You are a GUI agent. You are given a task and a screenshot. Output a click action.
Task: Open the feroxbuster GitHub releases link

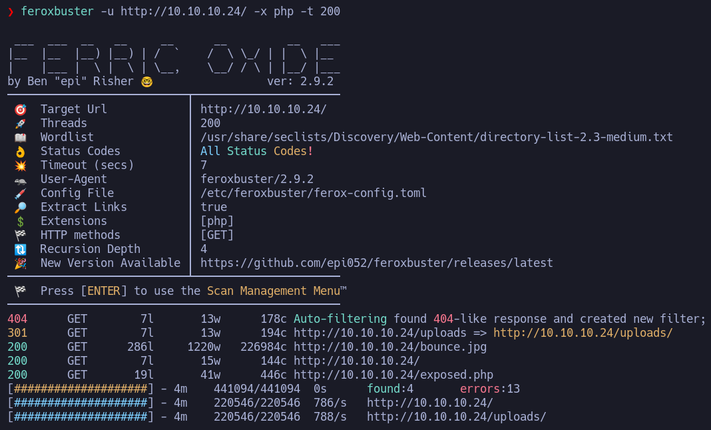point(376,263)
